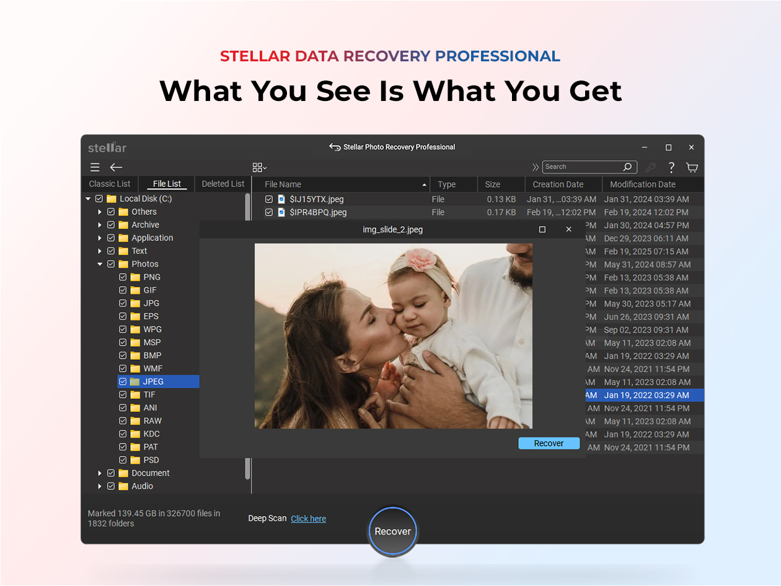Sort by the Type column header
The height and width of the screenshot is (586, 781).
point(454,185)
